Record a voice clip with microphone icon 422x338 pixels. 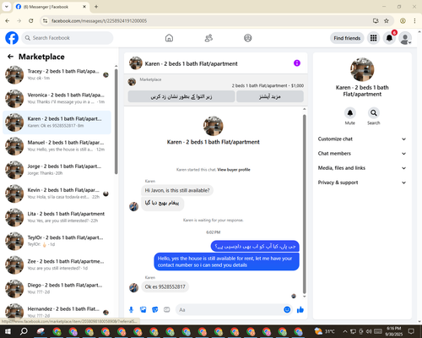[131, 310]
